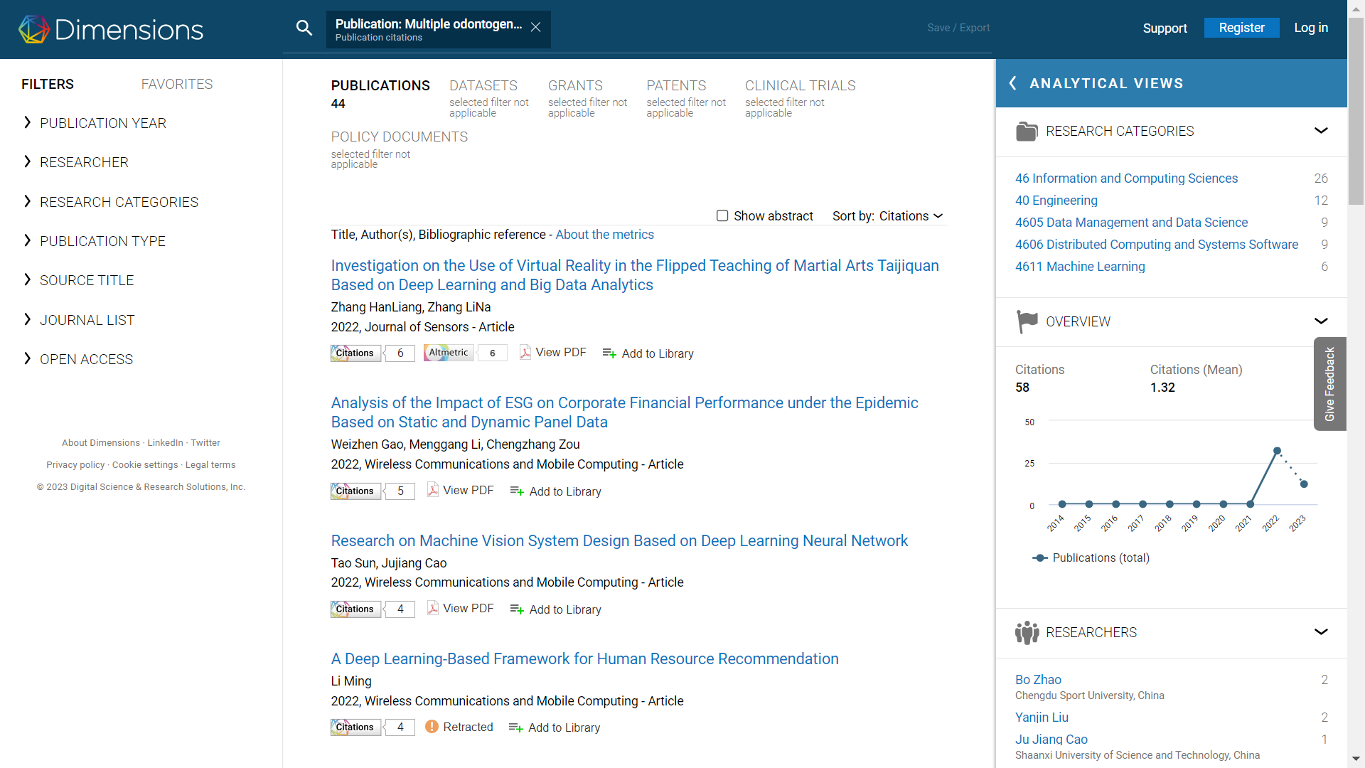Open About the metrics link
This screenshot has width=1365, height=768.
604,235
